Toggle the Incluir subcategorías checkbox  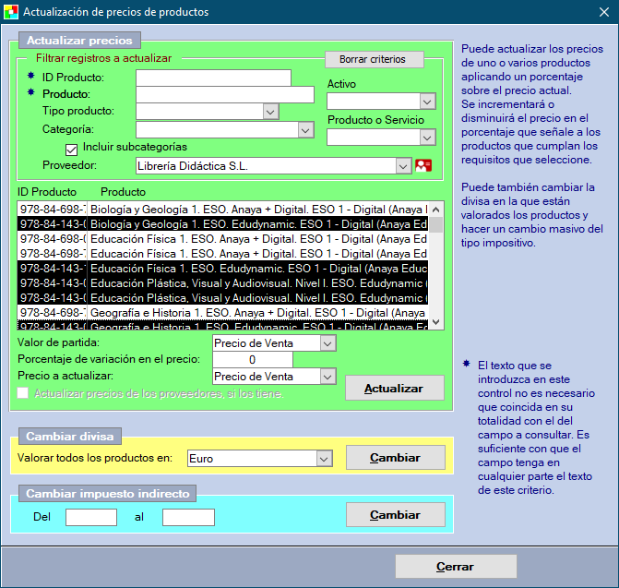click(x=71, y=148)
